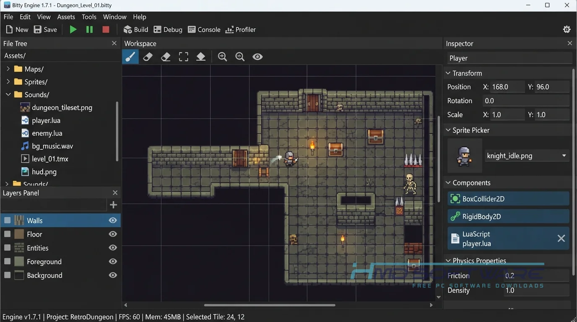Click the workspace horizontal scrollbar thumb

(x=270, y=305)
